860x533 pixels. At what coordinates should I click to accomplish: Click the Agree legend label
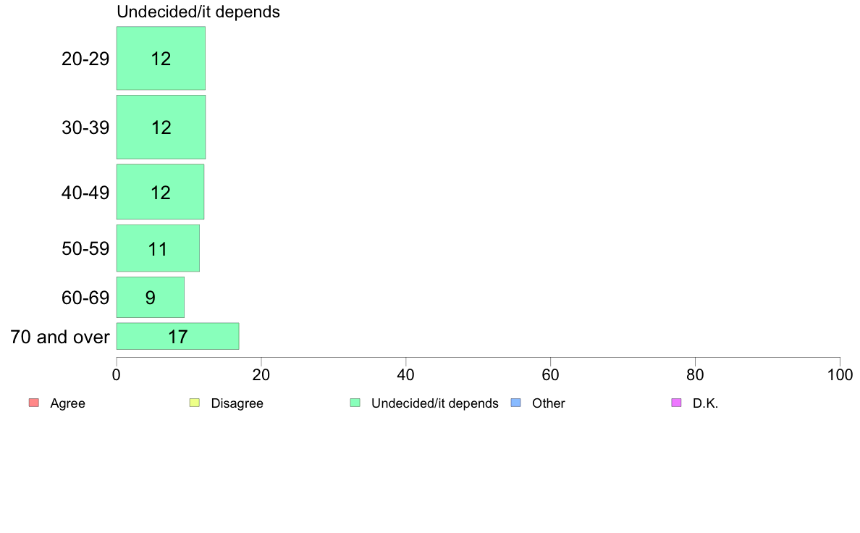(x=67, y=403)
